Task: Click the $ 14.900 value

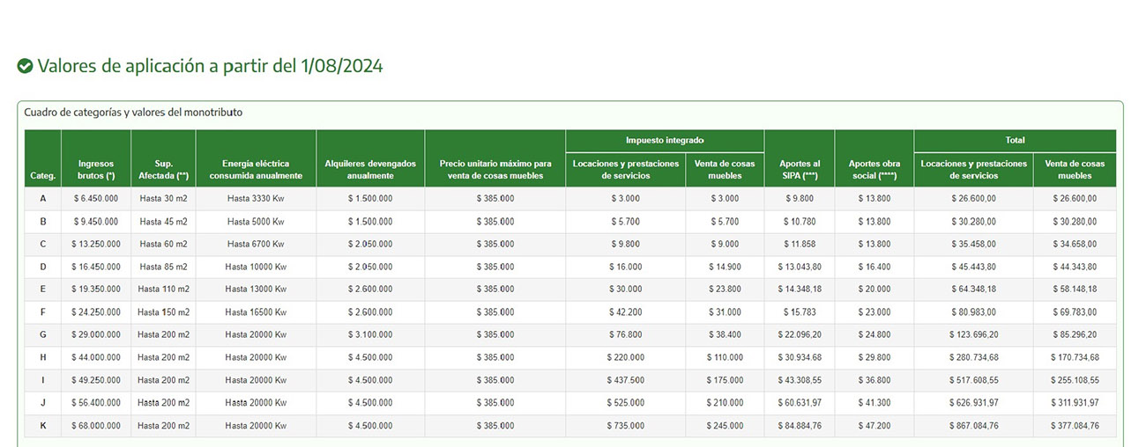Action: click(725, 267)
